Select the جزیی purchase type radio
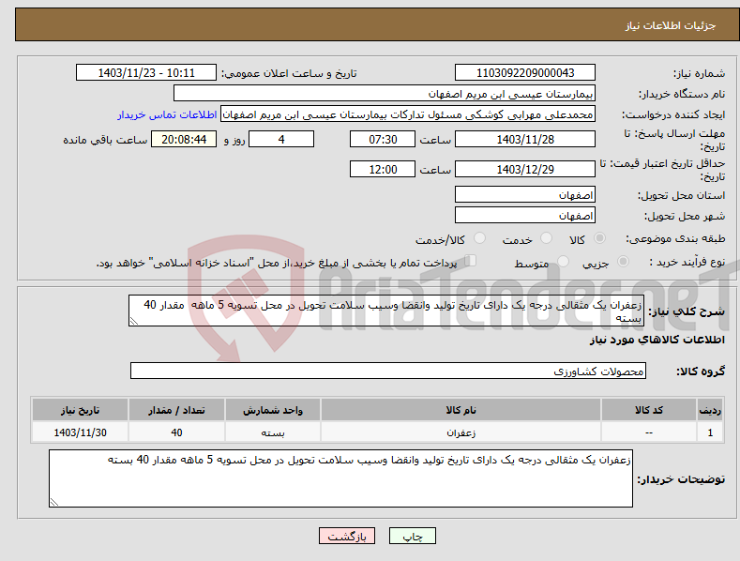Viewport: 740px width, 561px height. pos(623,261)
